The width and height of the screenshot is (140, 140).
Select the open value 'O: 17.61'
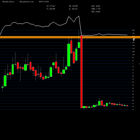(x=51, y=6)
